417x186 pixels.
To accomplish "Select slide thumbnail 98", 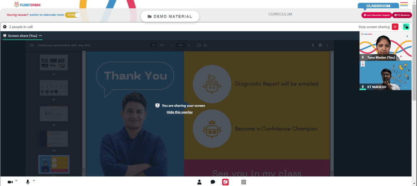I will click(54, 88).
